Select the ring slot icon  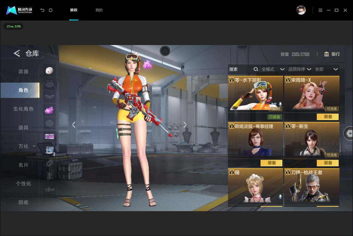(49, 163)
